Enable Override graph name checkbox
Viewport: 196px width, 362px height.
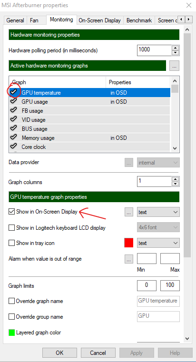click(x=11, y=301)
